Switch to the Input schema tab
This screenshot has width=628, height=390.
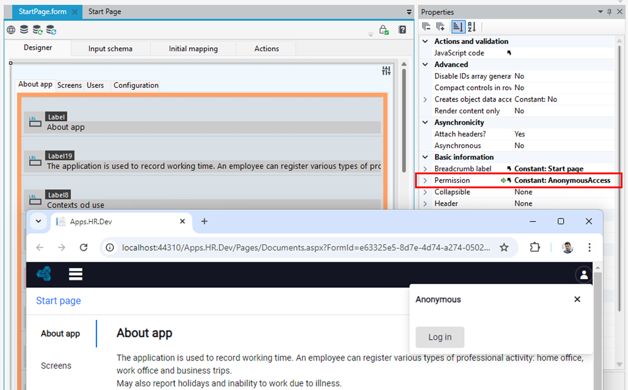110,49
